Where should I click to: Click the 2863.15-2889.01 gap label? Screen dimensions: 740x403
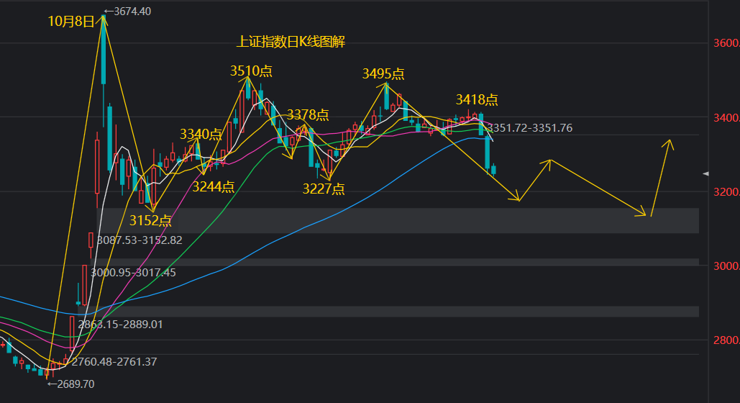(120, 325)
